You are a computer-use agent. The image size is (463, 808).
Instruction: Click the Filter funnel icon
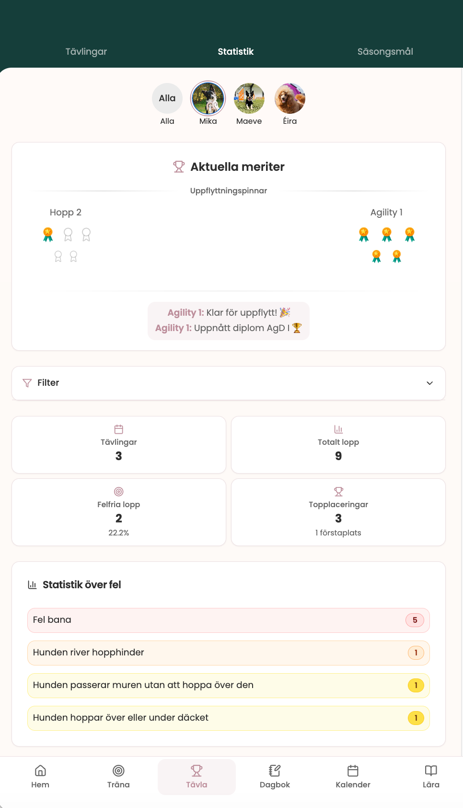[27, 383]
